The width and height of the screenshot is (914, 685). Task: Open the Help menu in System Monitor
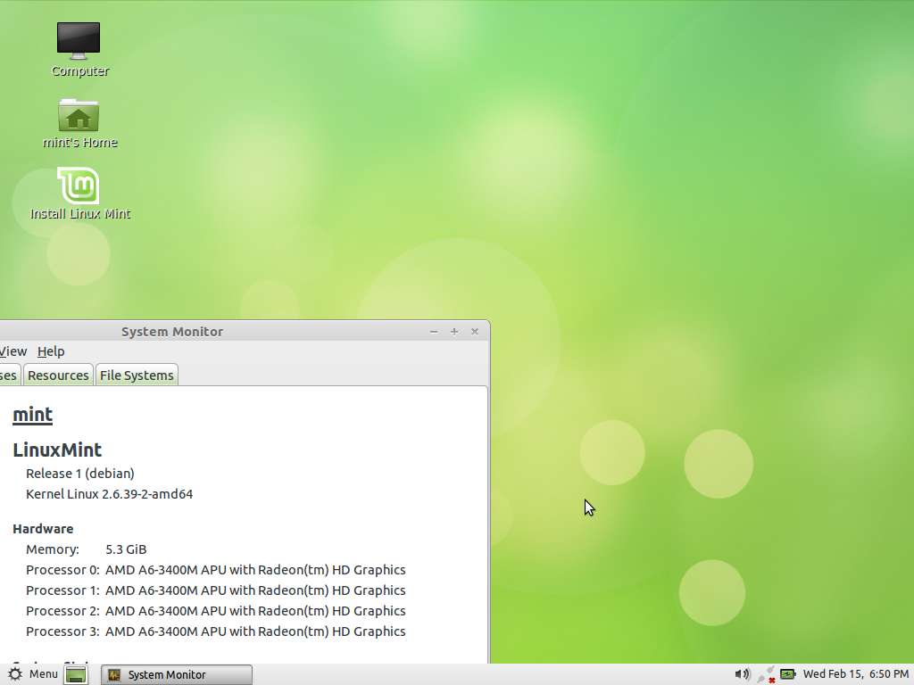[x=51, y=351]
